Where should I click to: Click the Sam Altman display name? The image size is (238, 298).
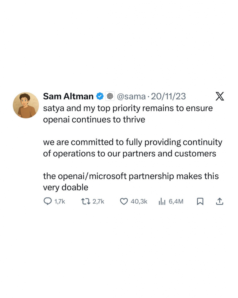[68, 96]
